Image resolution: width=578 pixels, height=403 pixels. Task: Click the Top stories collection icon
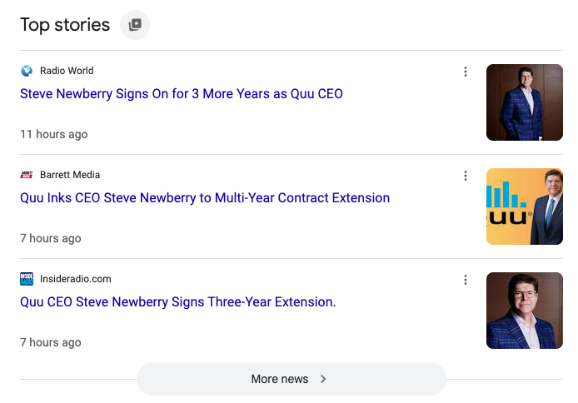coord(135,25)
